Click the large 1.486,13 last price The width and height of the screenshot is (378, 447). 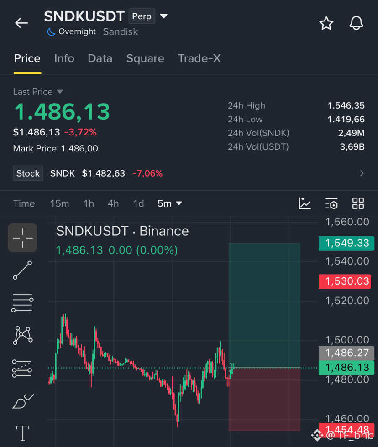pyautogui.click(x=62, y=111)
